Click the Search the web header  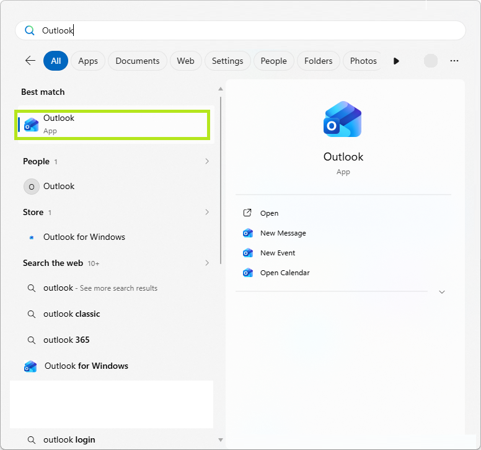pos(53,263)
